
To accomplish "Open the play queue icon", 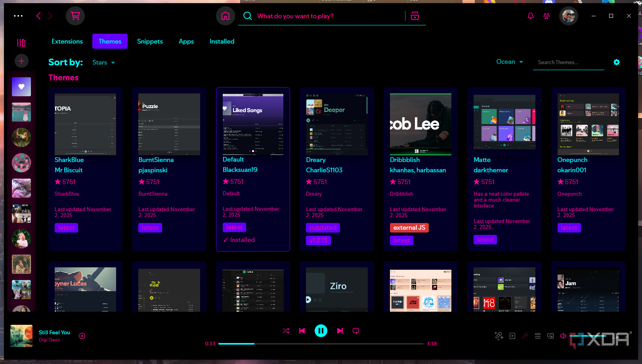I will pos(538,336).
